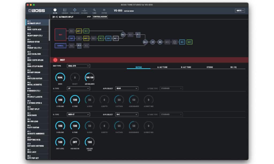This screenshot has height=164, width=274.
Task: Click the CONTROL/ASSIGN button
Action: tap(100, 17)
